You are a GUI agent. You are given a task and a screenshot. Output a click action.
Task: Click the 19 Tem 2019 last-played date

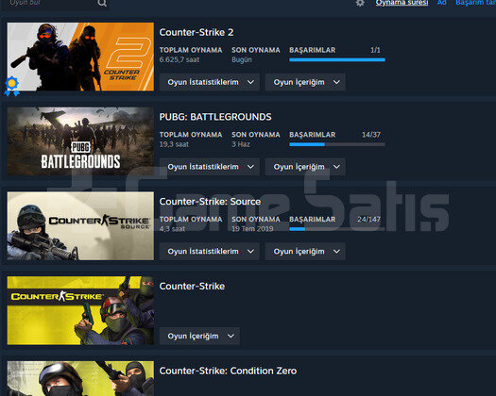pyautogui.click(x=252, y=229)
